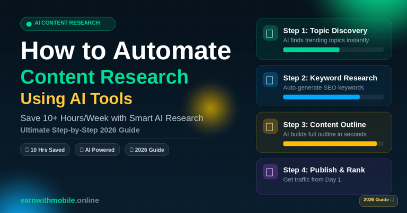Click the 'How to Automate' headline
This screenshot has height=213, width=407.
(x=126, y=50)
